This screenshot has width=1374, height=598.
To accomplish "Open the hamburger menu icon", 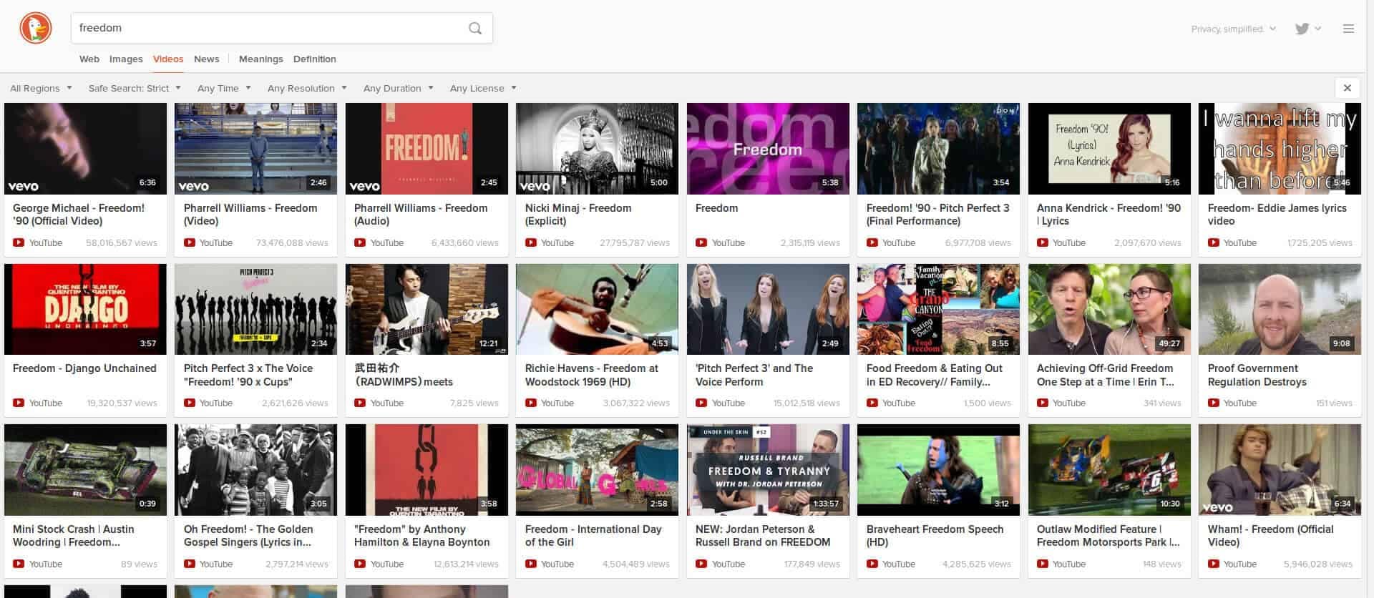I will (1348, 29).
